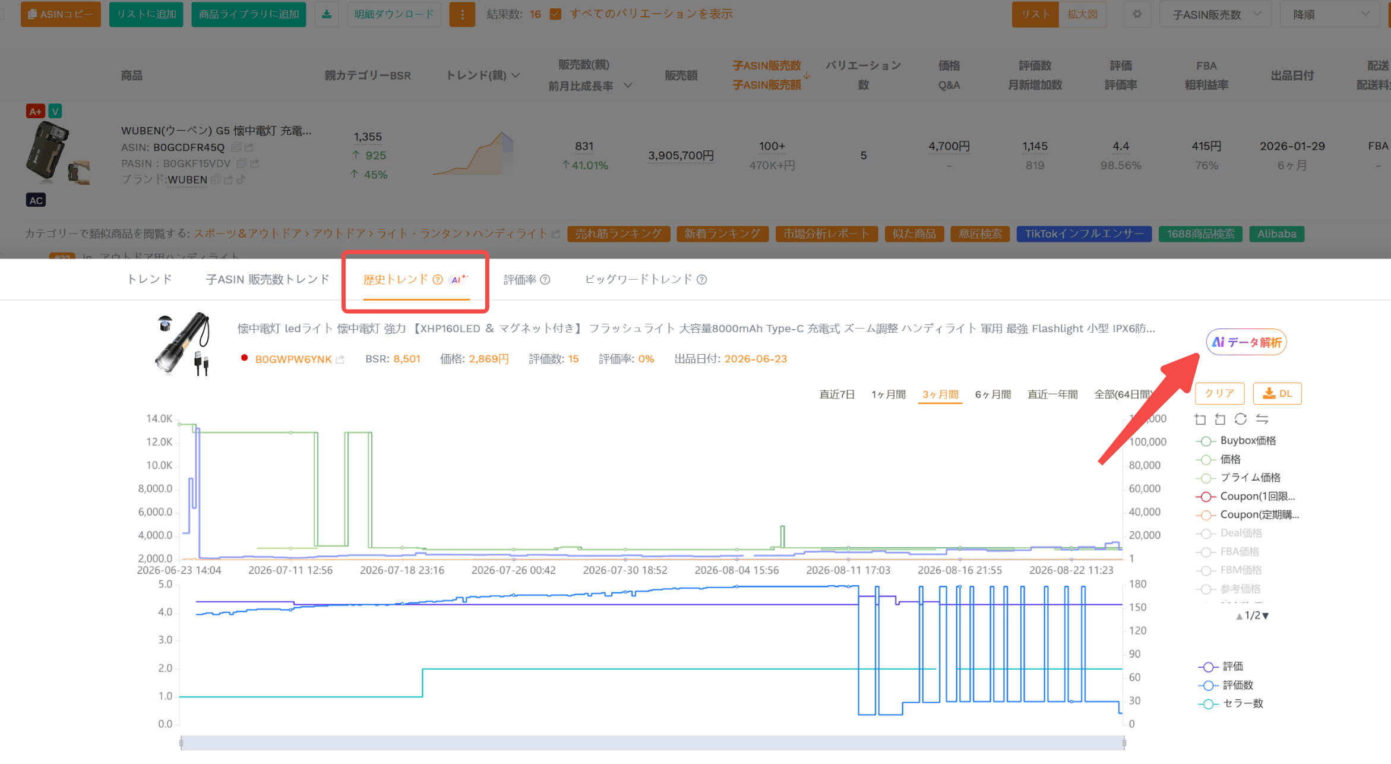Copy ASIN B0GCDFR45Q with copy icon
Image resolution: width=1391 pixels, height=764 pixels.
click(236, 147)
